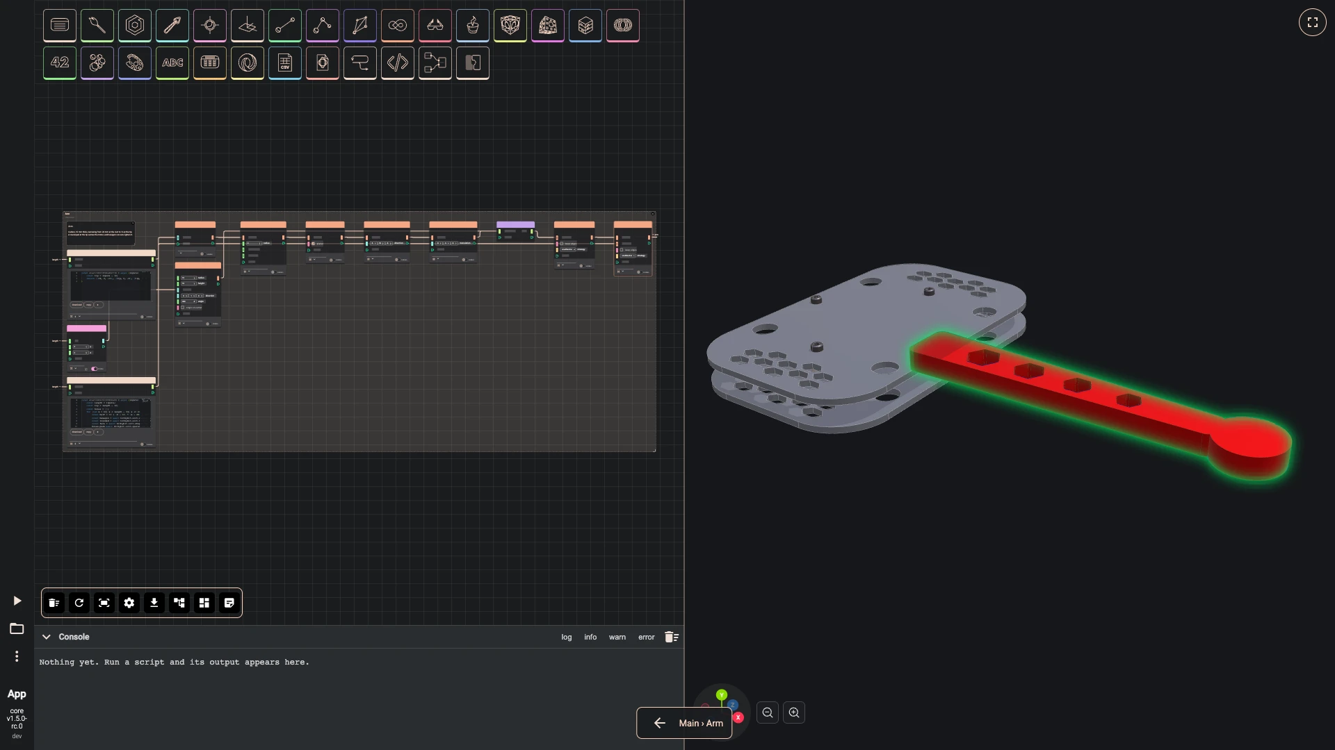Click the refresh button in bottom toolbar

pyautogui.click(x=79, y=603)
